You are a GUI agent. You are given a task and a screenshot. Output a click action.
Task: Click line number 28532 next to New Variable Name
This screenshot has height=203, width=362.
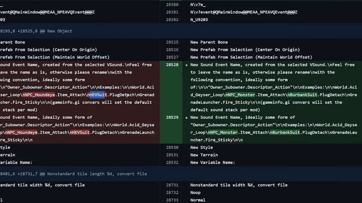[x=172, y=162]
